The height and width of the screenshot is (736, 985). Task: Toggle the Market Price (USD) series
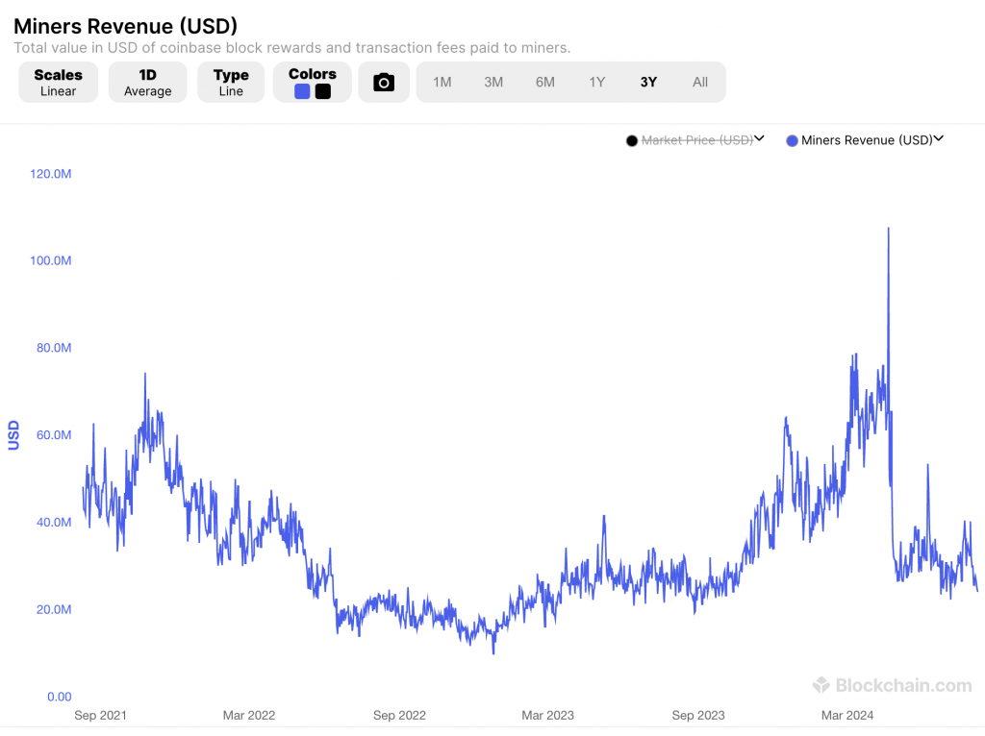coord(696,140)
